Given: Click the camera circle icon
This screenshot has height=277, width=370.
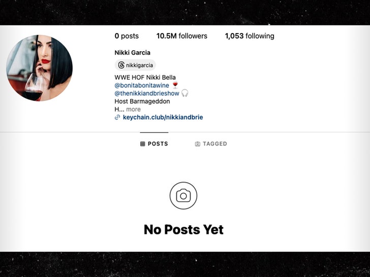Looking at the screenshot, I should click(183, 195).
